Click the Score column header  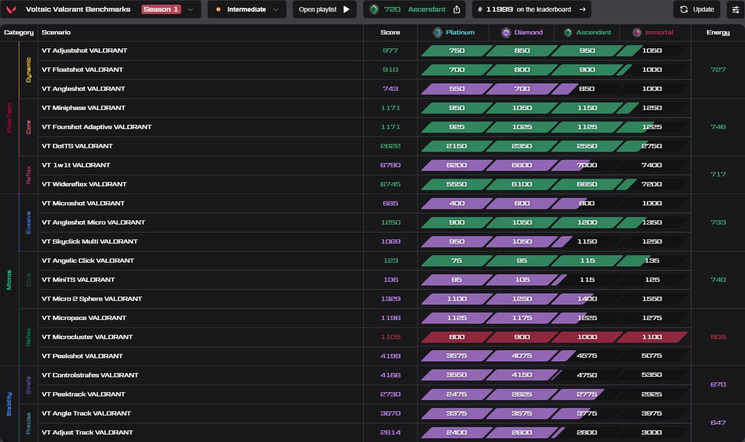pyautogui.click(x=391, y=32)
